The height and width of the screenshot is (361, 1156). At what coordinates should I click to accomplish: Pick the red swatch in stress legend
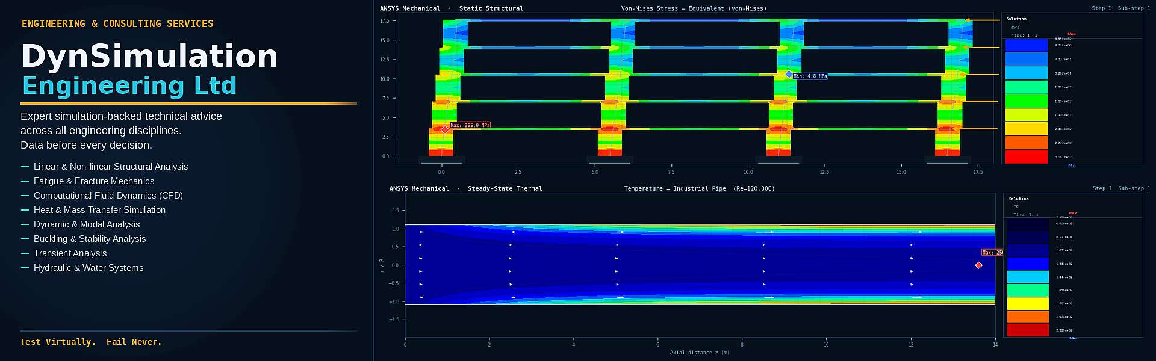[x=1027, y=156]
